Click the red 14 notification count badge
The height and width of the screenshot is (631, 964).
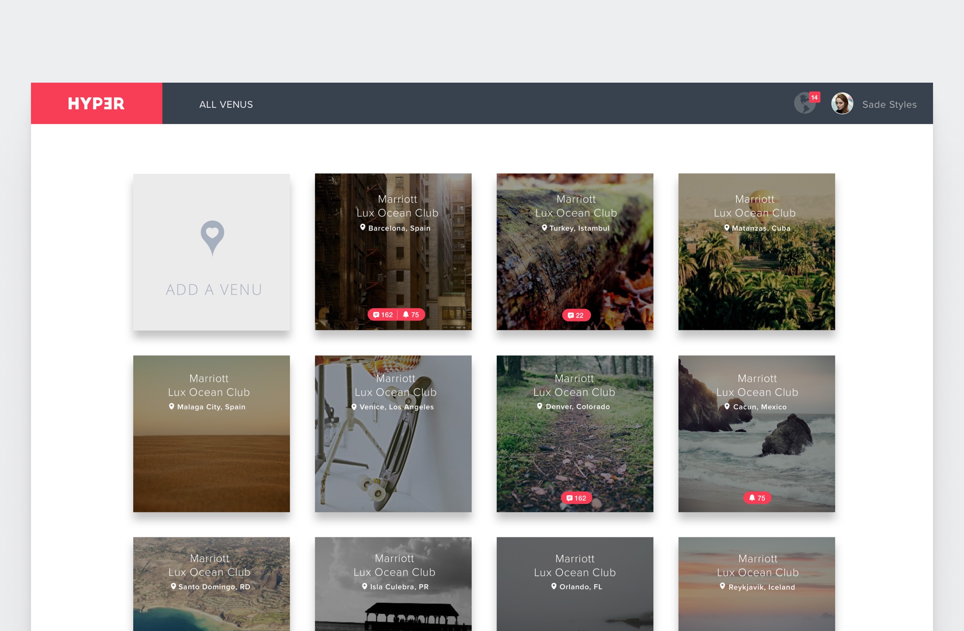(814, 97)
